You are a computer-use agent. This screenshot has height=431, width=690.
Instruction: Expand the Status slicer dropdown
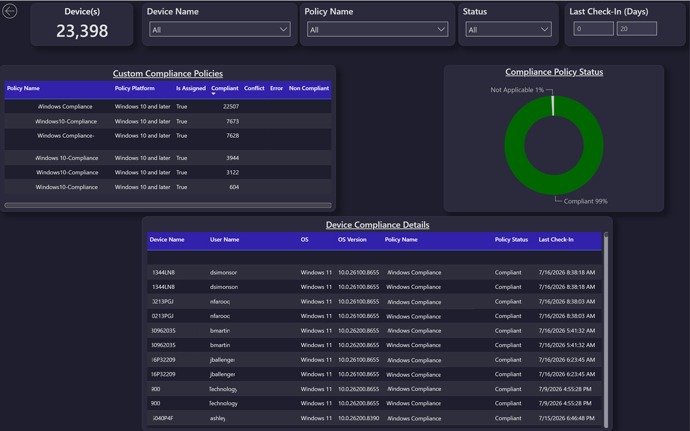coord(508,30)
